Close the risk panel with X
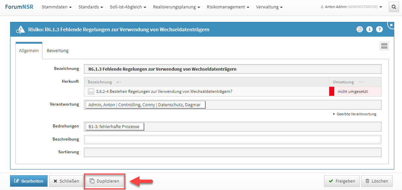402x190 pixels. [391, 25]
